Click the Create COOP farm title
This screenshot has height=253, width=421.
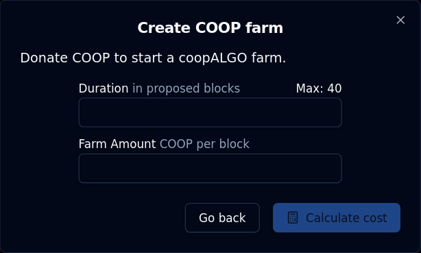[x=210, y=27]
